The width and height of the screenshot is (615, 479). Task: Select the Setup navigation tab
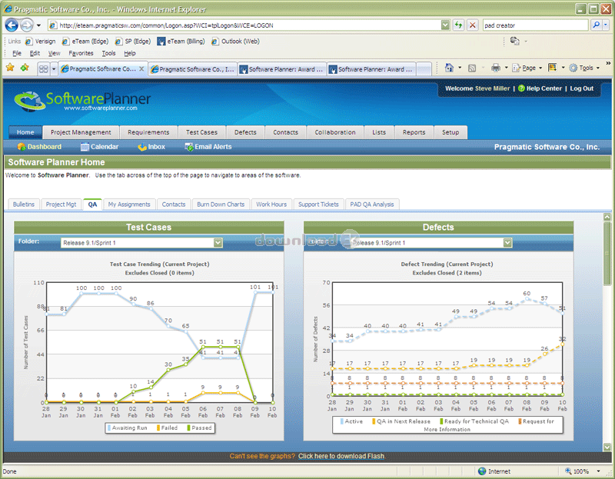point(450,132)
